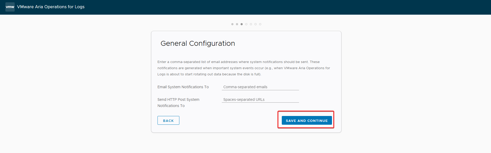Click the system notifications description paragraph
491x153 pixels.
point(244,68)
